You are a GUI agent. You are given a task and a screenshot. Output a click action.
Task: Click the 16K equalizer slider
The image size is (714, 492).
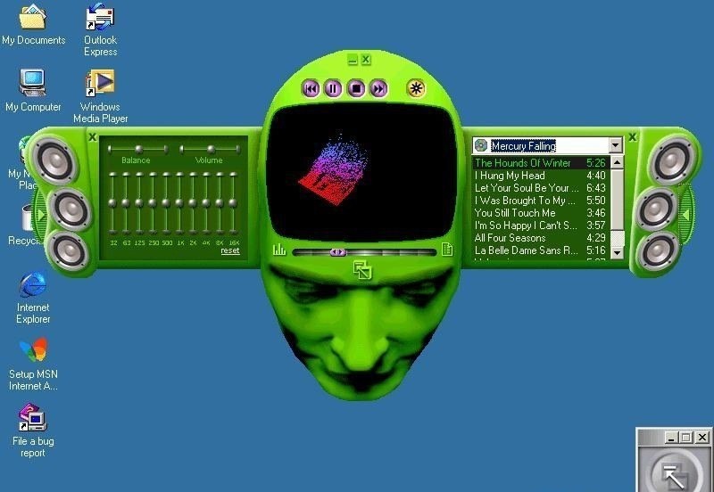pyautogui.click(x=233, y=203)
